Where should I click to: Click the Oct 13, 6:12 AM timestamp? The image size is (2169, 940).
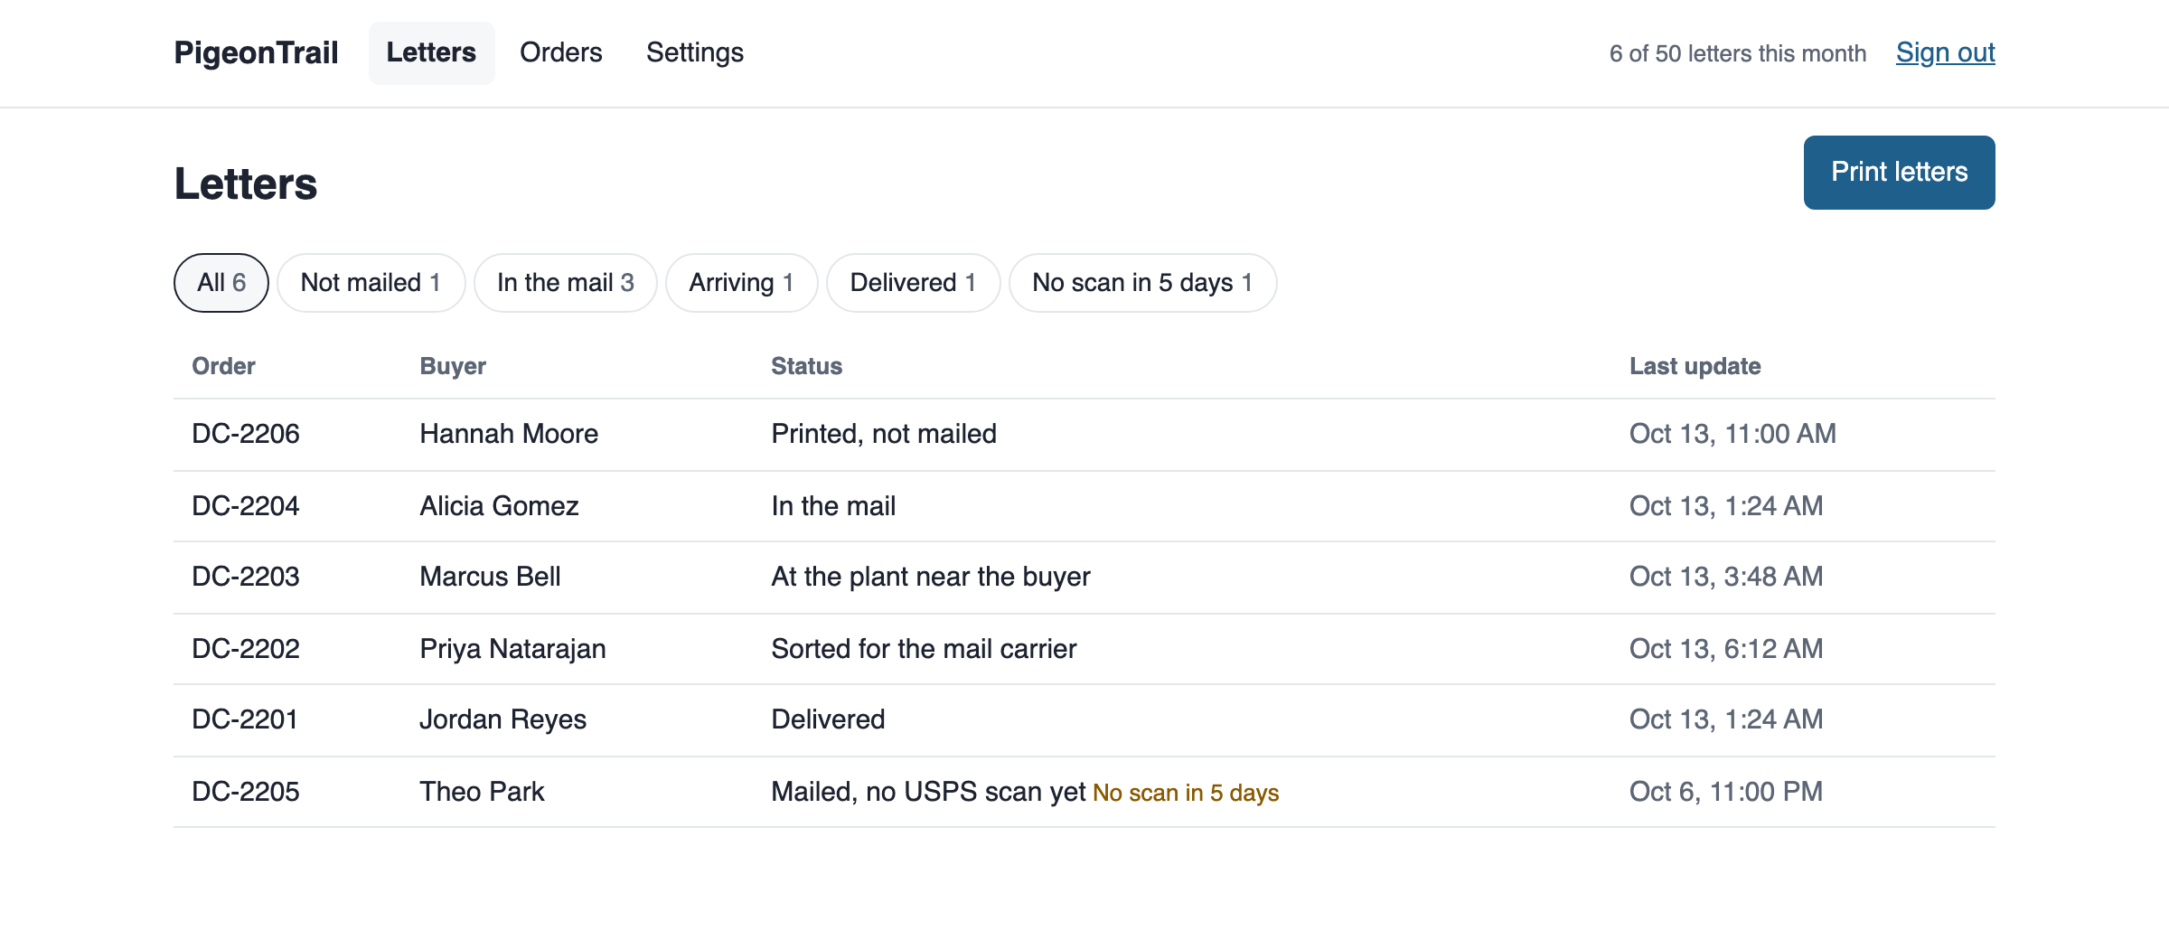[1726, 649]
